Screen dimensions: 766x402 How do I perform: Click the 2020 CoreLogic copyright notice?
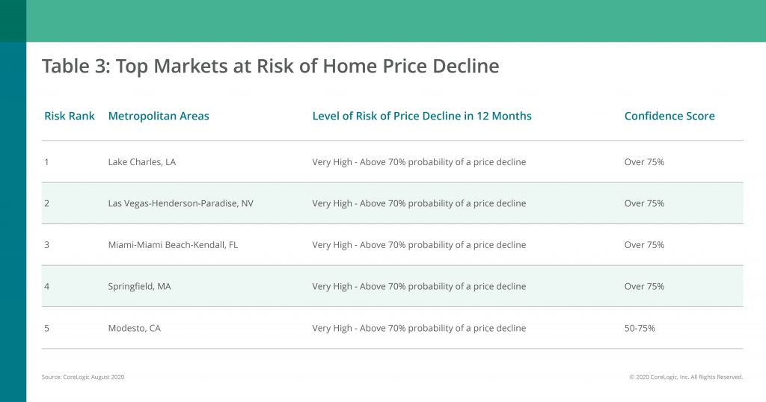click(x=686, y=377)
